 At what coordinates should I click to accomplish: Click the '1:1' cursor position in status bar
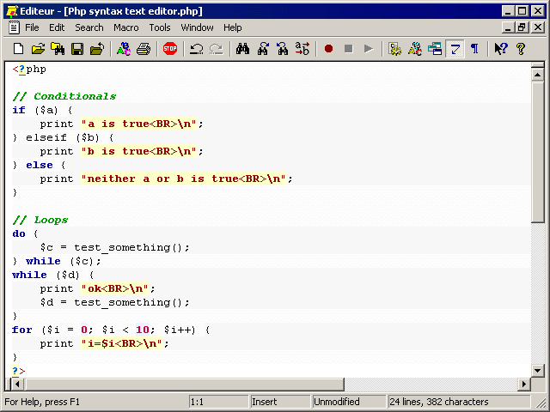[218, 402]
